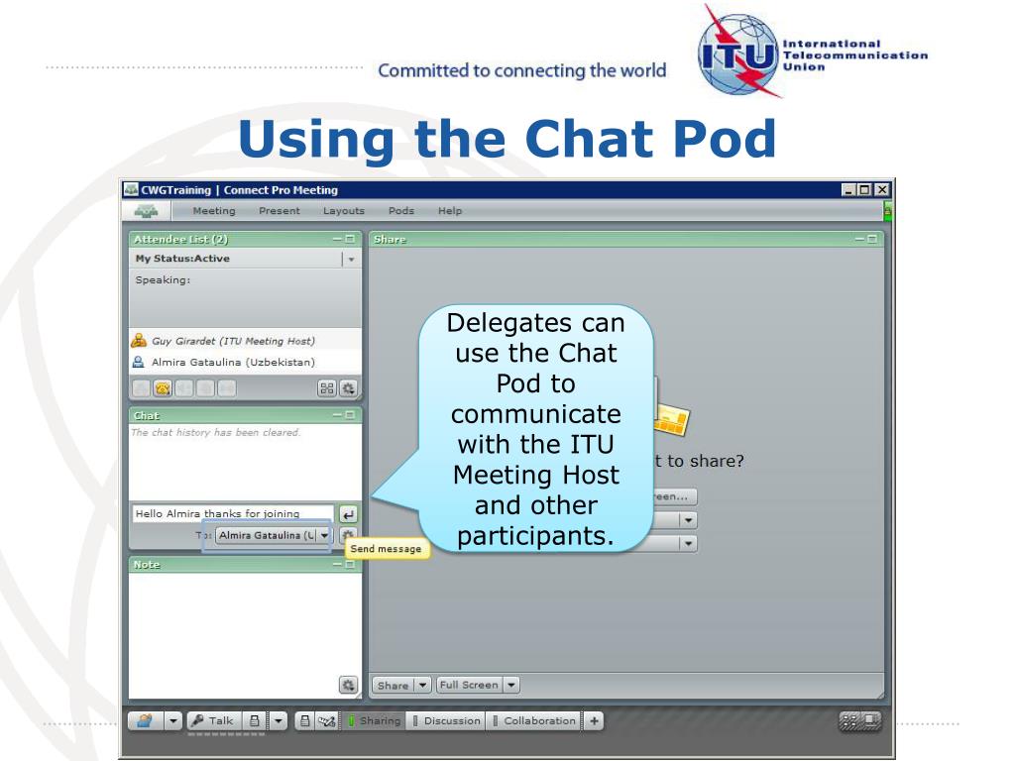Open Note pod options gear
This screenshot has width=1015, height=761.
348,685
